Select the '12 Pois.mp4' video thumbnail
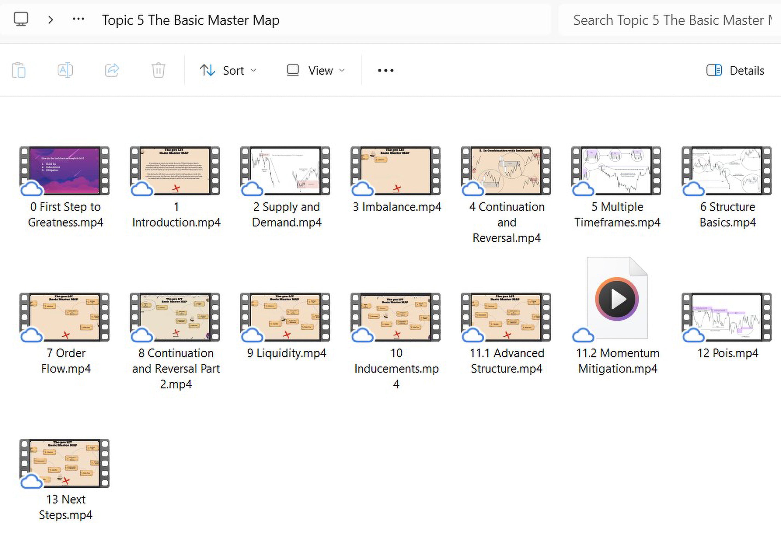 point(727,317)
